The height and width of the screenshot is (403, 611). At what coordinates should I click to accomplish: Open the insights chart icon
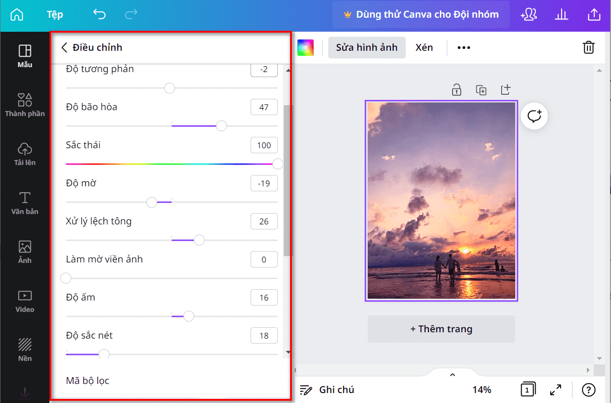tap(562, 15)
